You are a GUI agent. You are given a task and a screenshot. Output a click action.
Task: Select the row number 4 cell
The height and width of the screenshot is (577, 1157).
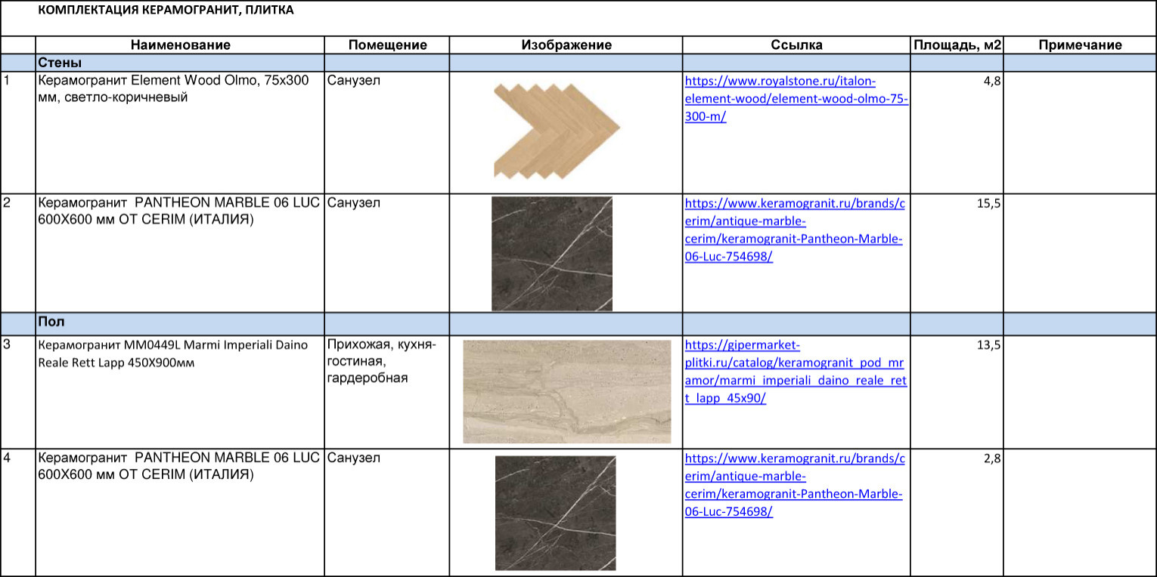17,512
